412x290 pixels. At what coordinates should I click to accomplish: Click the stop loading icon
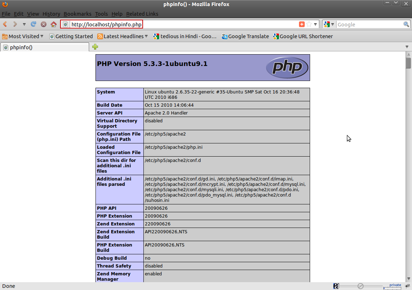point(43,24)
